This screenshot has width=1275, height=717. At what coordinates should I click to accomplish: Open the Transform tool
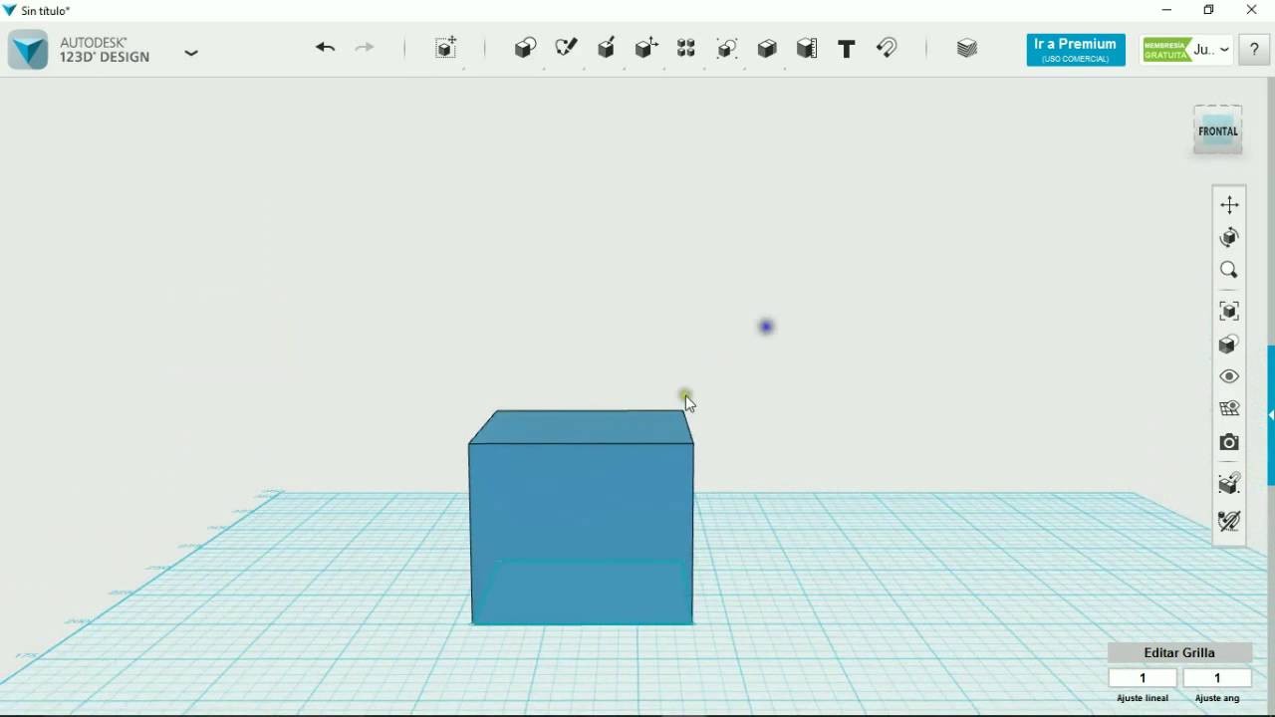click(x=446, y=48)
